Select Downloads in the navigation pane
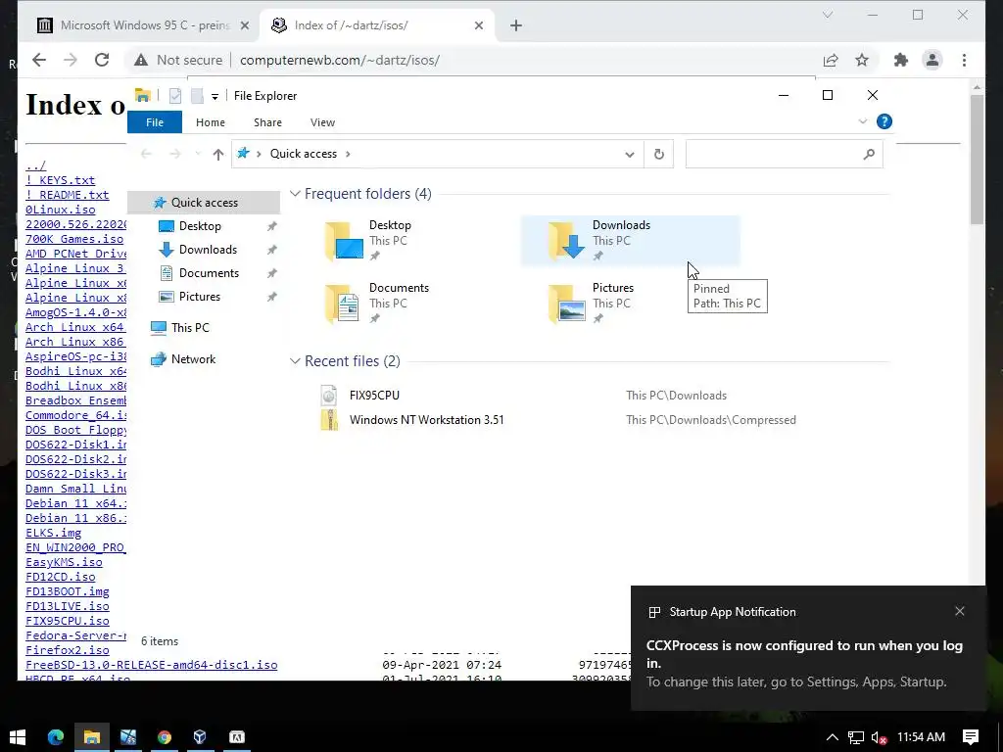 pos(208,250)
